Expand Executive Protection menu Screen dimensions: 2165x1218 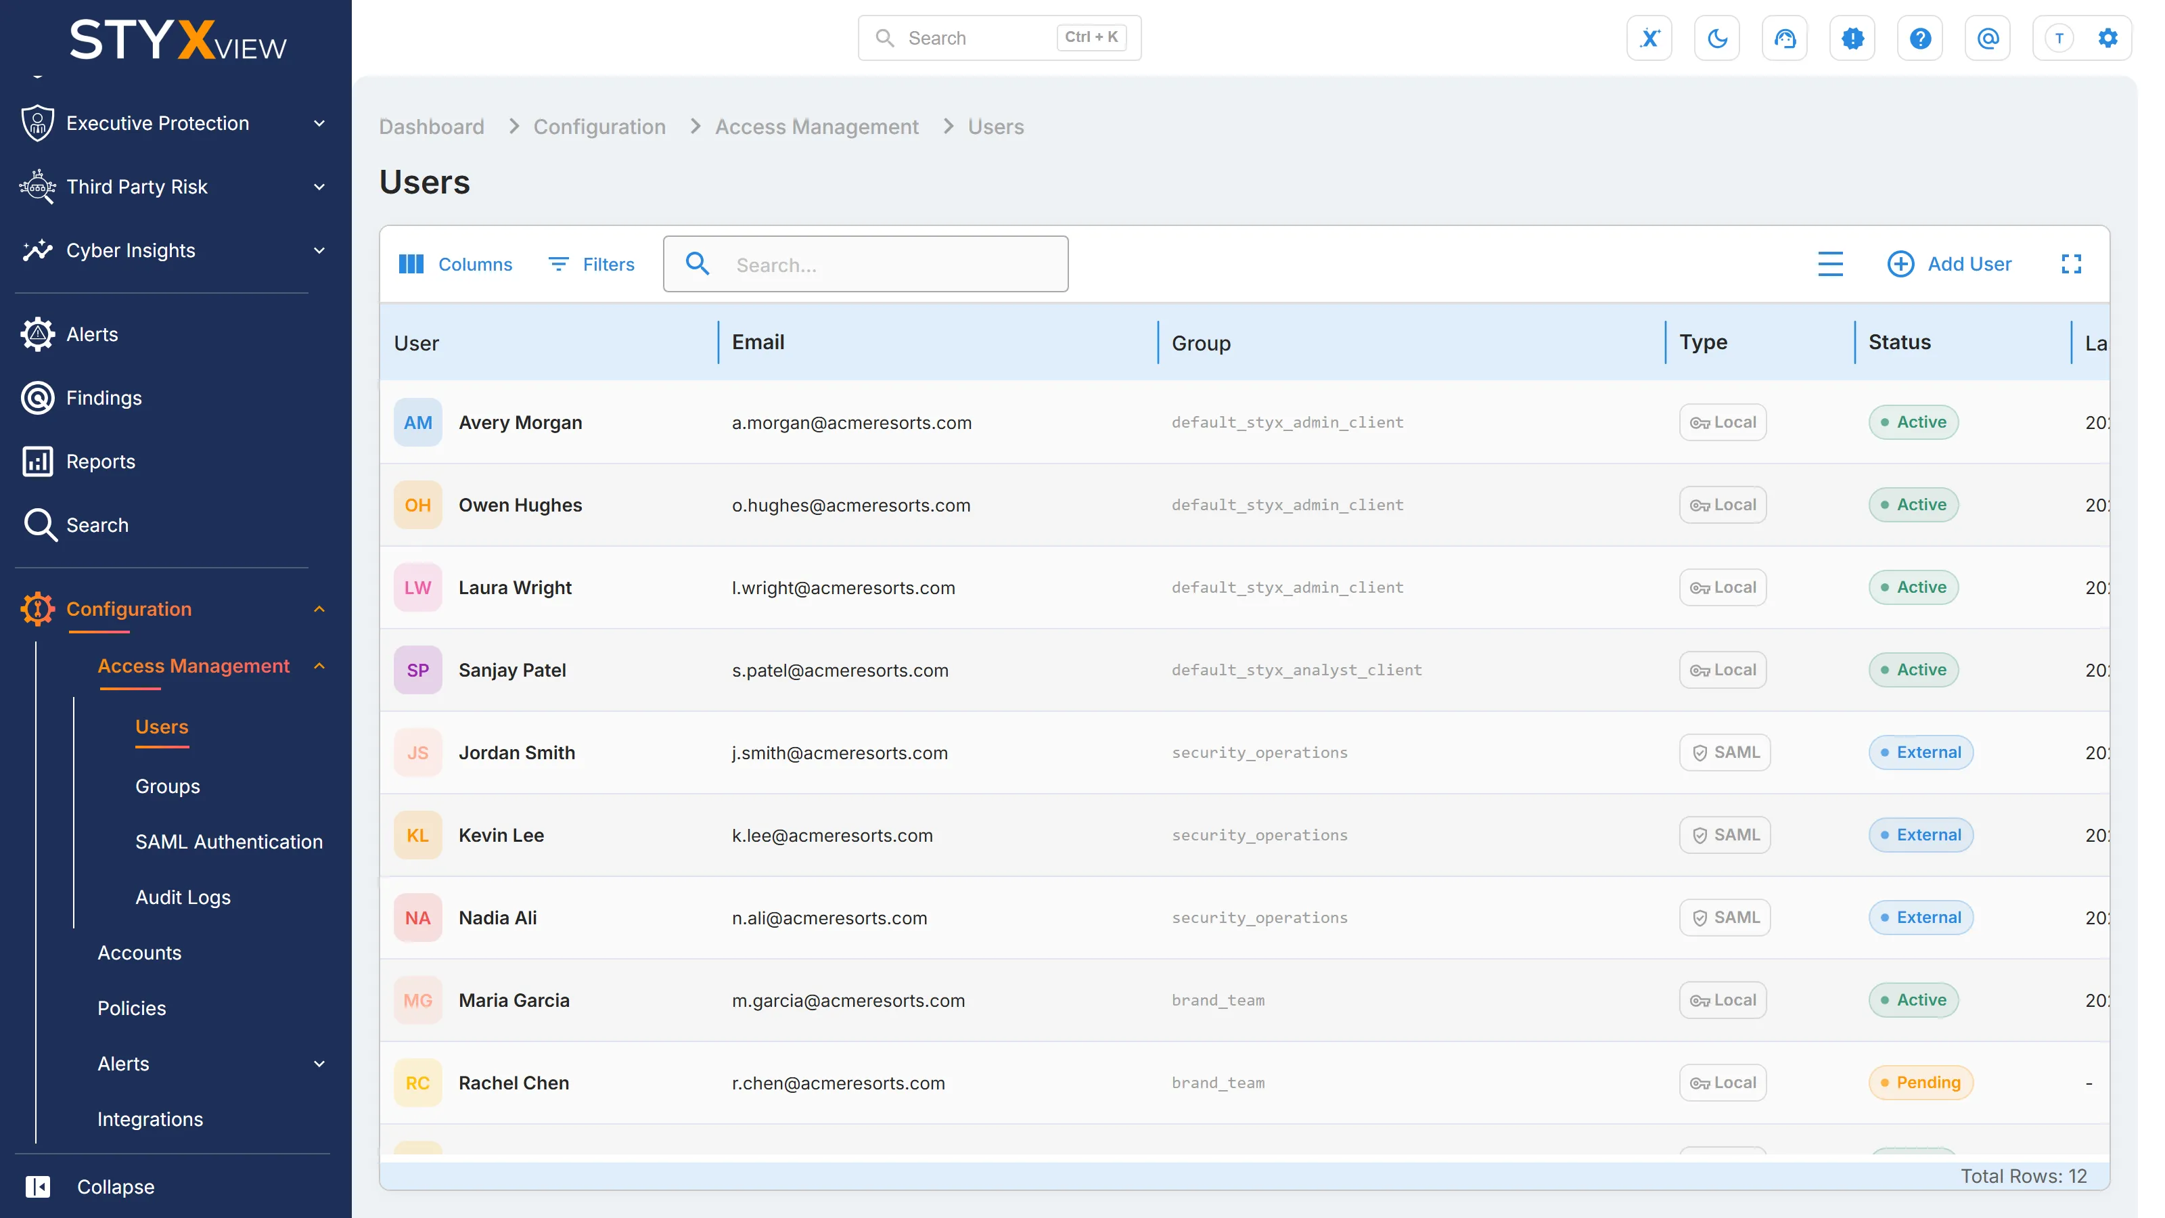(x=174, y=124)
